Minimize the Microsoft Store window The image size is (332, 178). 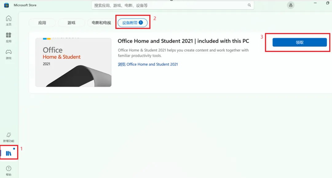tap(315, 3)
